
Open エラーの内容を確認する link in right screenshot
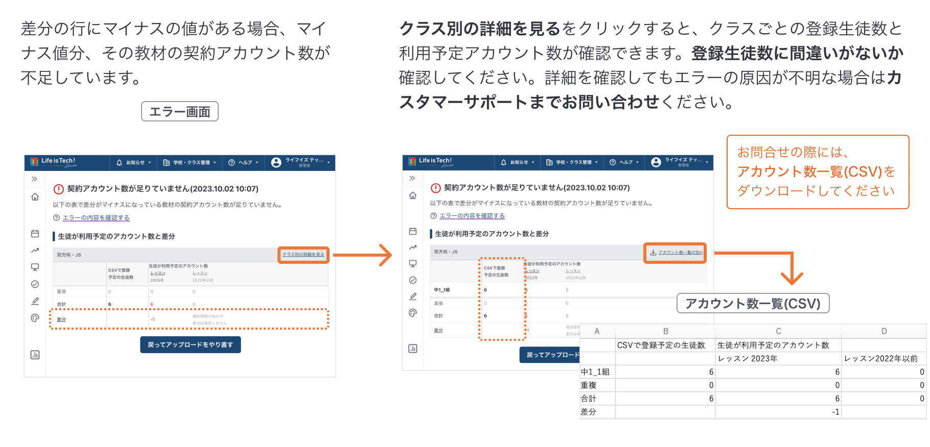coord(472,216)
